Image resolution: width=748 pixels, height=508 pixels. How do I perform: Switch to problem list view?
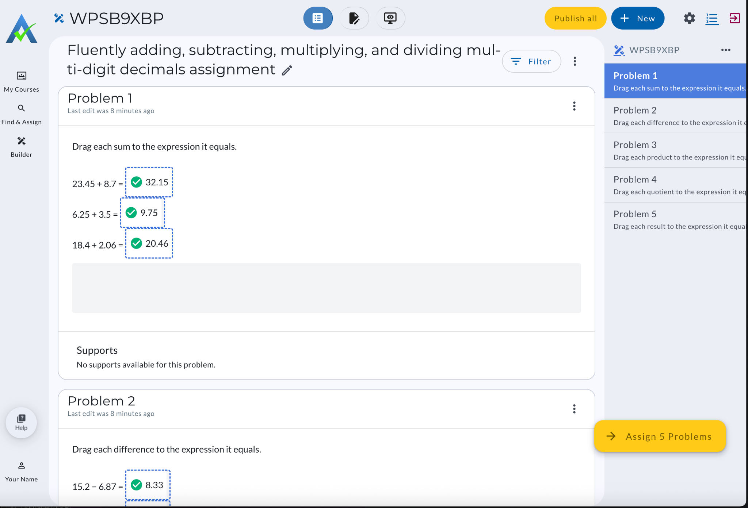318,18
